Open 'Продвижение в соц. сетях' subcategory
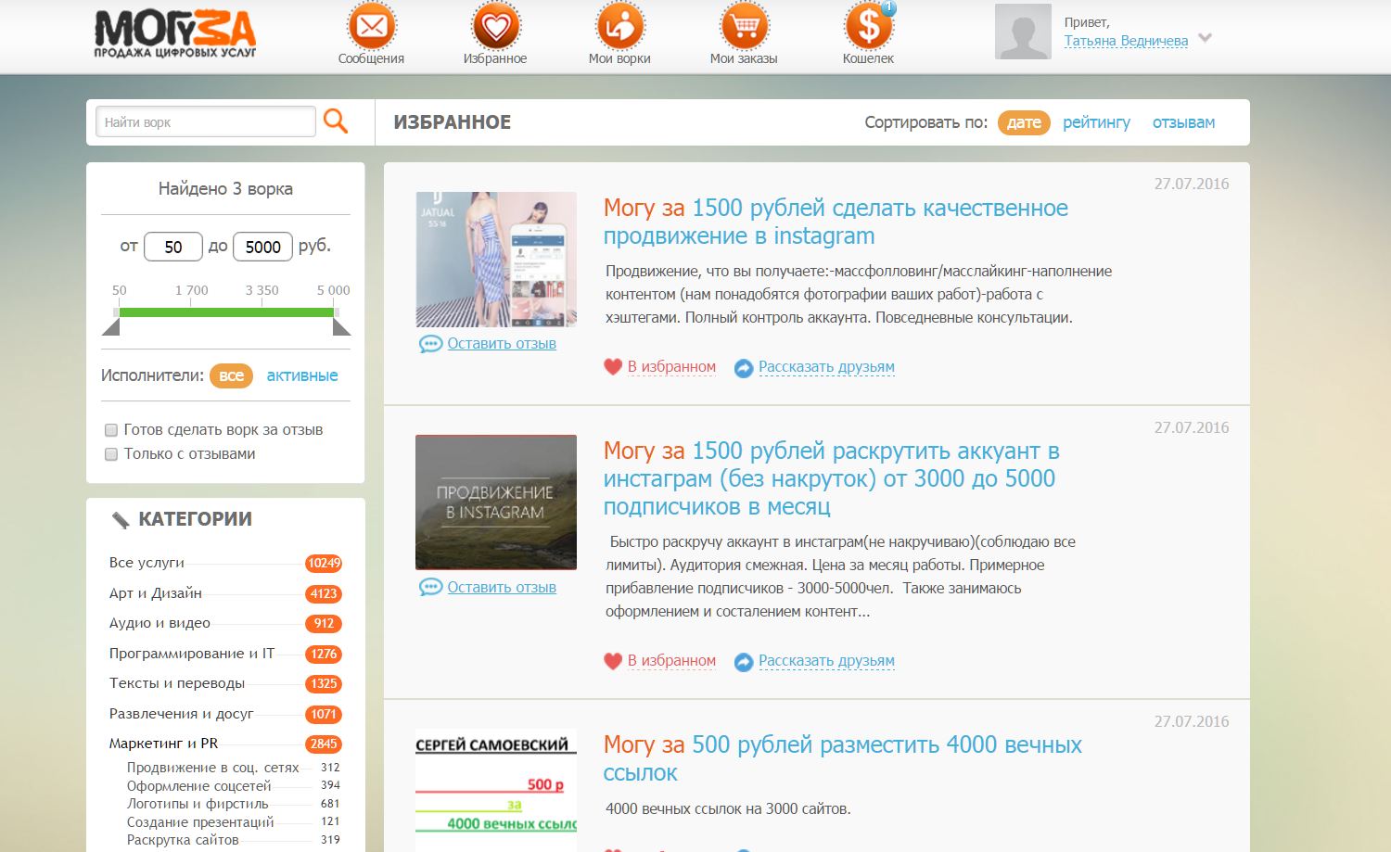This screenshot has height=852, width=1391. (212, 768)
